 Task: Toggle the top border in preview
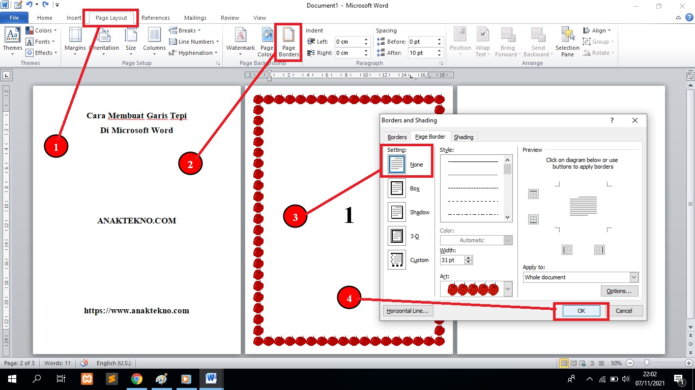coord(533,194)
